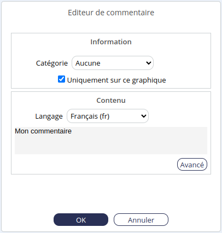
Task: Open the Catégorie dropdown showing Aucune
Action: 113,63
